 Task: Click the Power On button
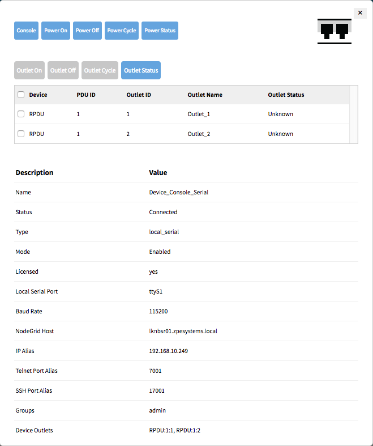[55, 31]
